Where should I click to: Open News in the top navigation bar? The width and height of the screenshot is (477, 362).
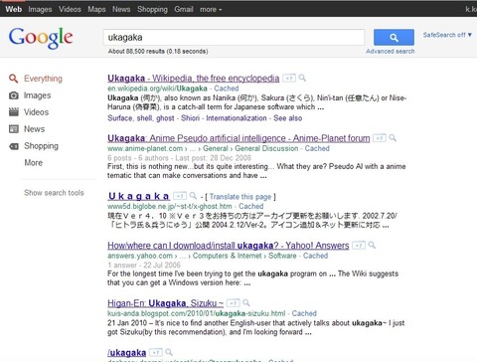[121, 9]
